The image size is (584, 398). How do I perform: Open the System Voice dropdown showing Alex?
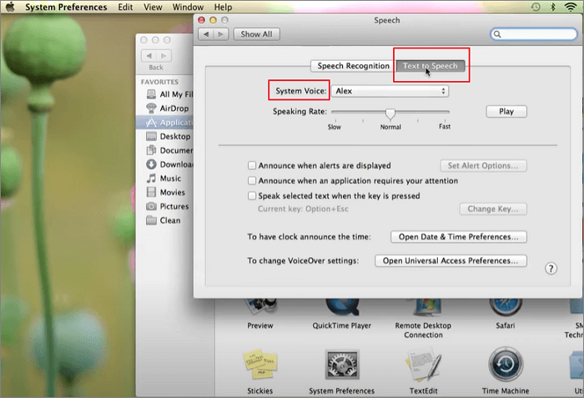click(x=390, y=91)
